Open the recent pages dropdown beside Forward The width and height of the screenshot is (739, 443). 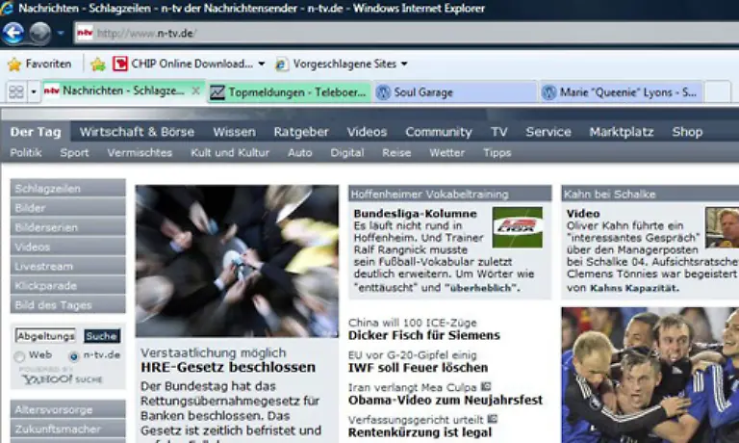pyautogui.click(x=61, y=33)
